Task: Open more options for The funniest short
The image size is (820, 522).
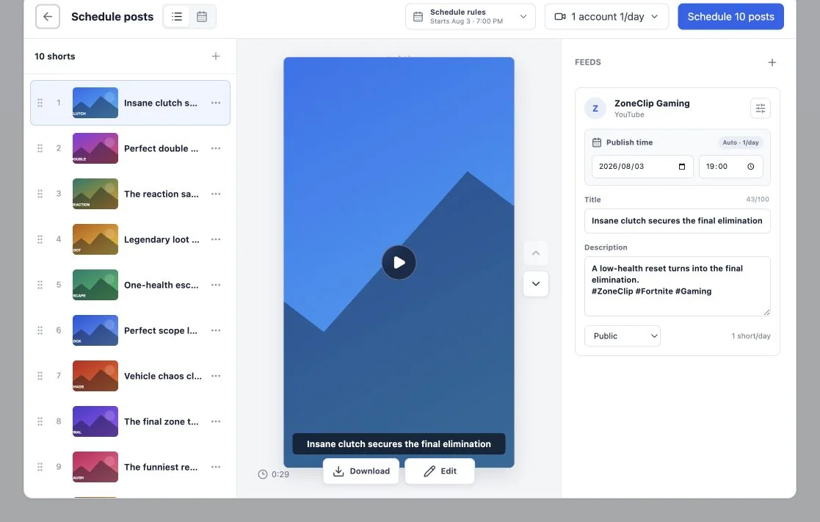Action: (x=215, y=466)
